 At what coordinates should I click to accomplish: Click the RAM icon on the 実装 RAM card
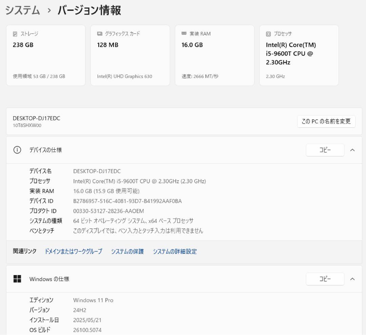click(x=183, y=34)
